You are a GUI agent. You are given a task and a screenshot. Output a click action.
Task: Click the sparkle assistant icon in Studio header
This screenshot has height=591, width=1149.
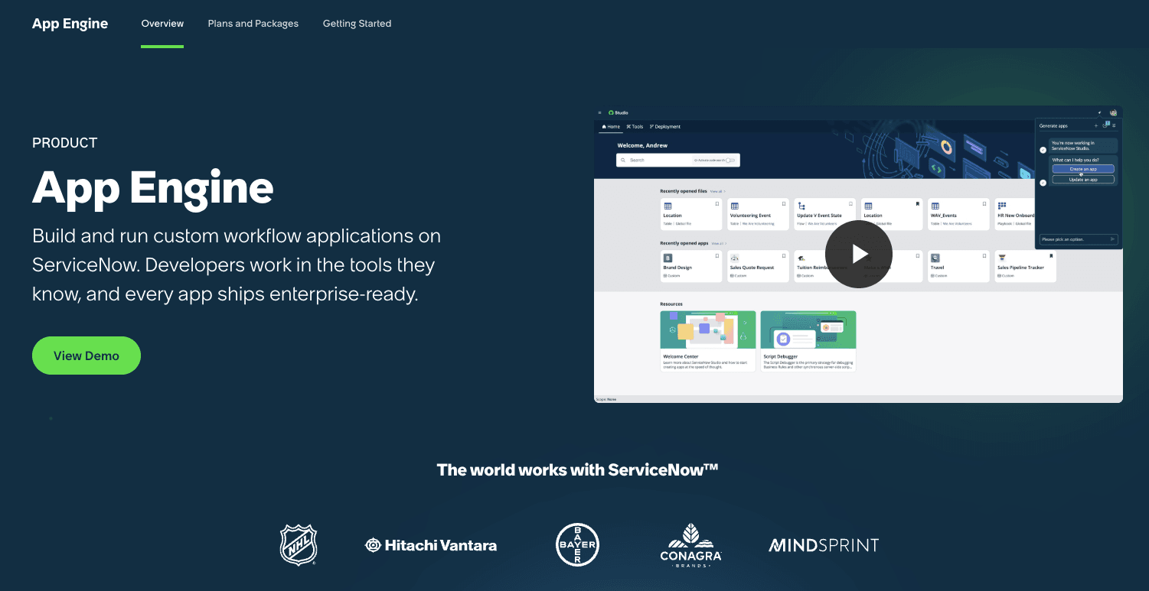(1099, 112)
